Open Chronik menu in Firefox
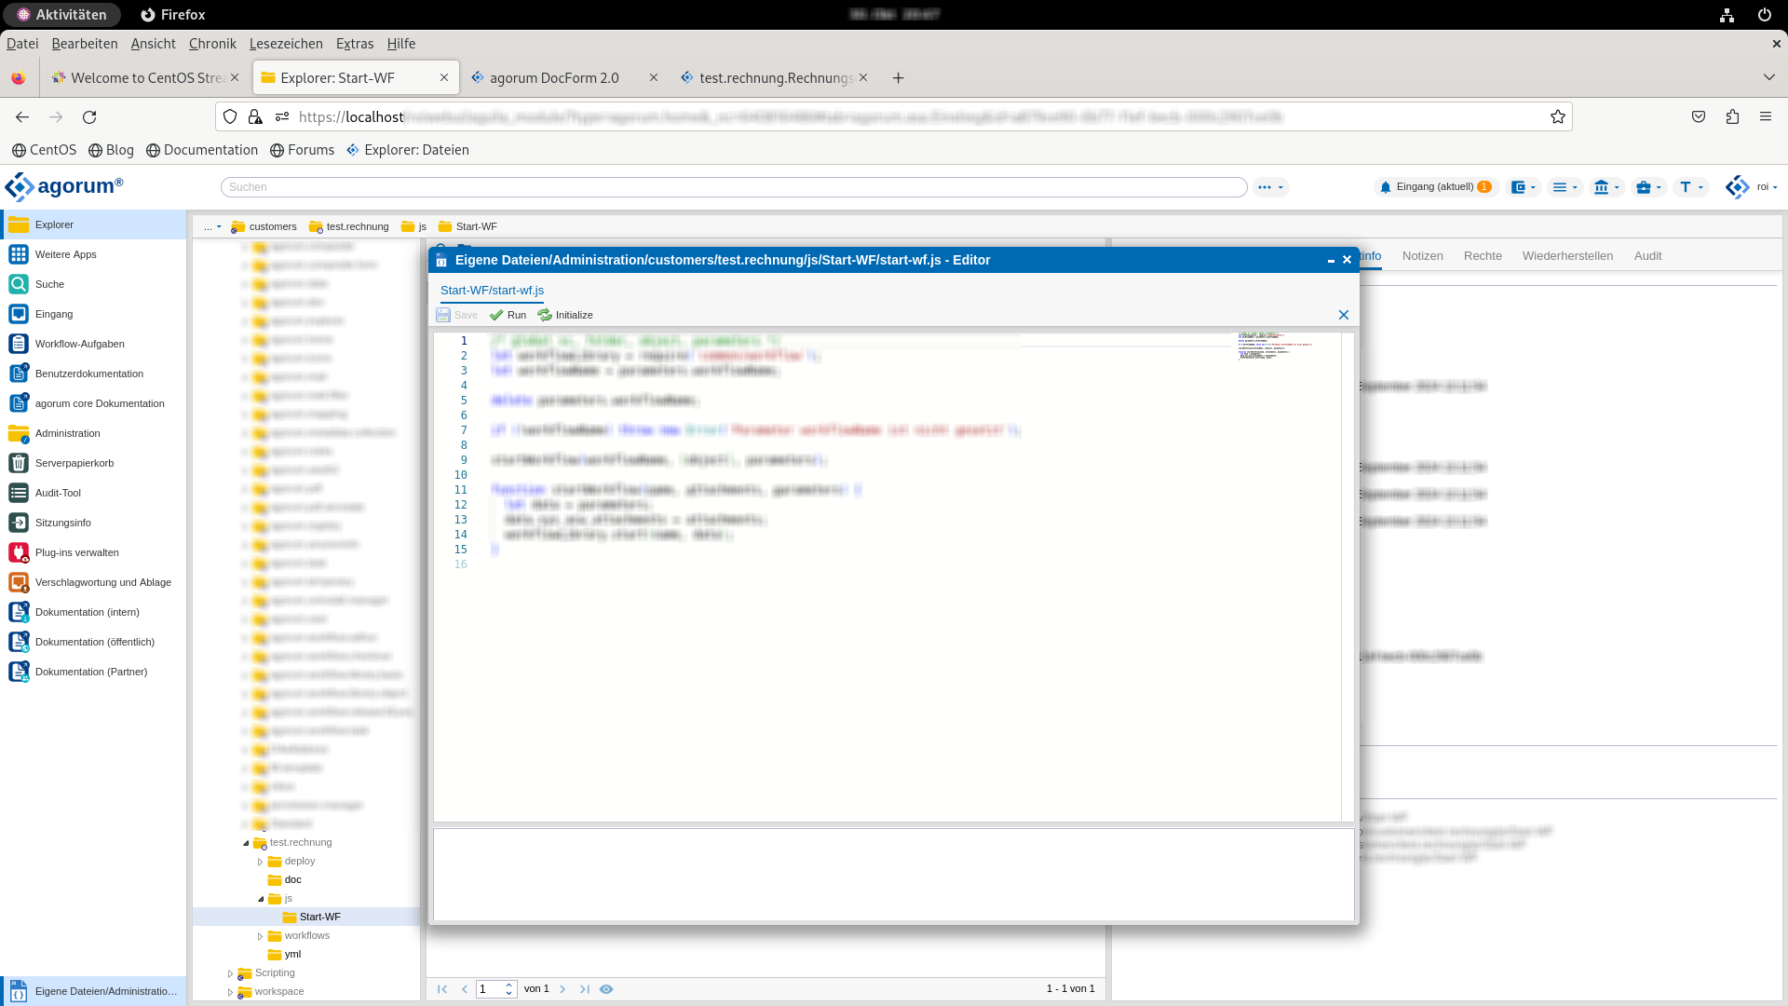Image resolution: width=1788 pixels, height=1006 pixels. (212, 44)
